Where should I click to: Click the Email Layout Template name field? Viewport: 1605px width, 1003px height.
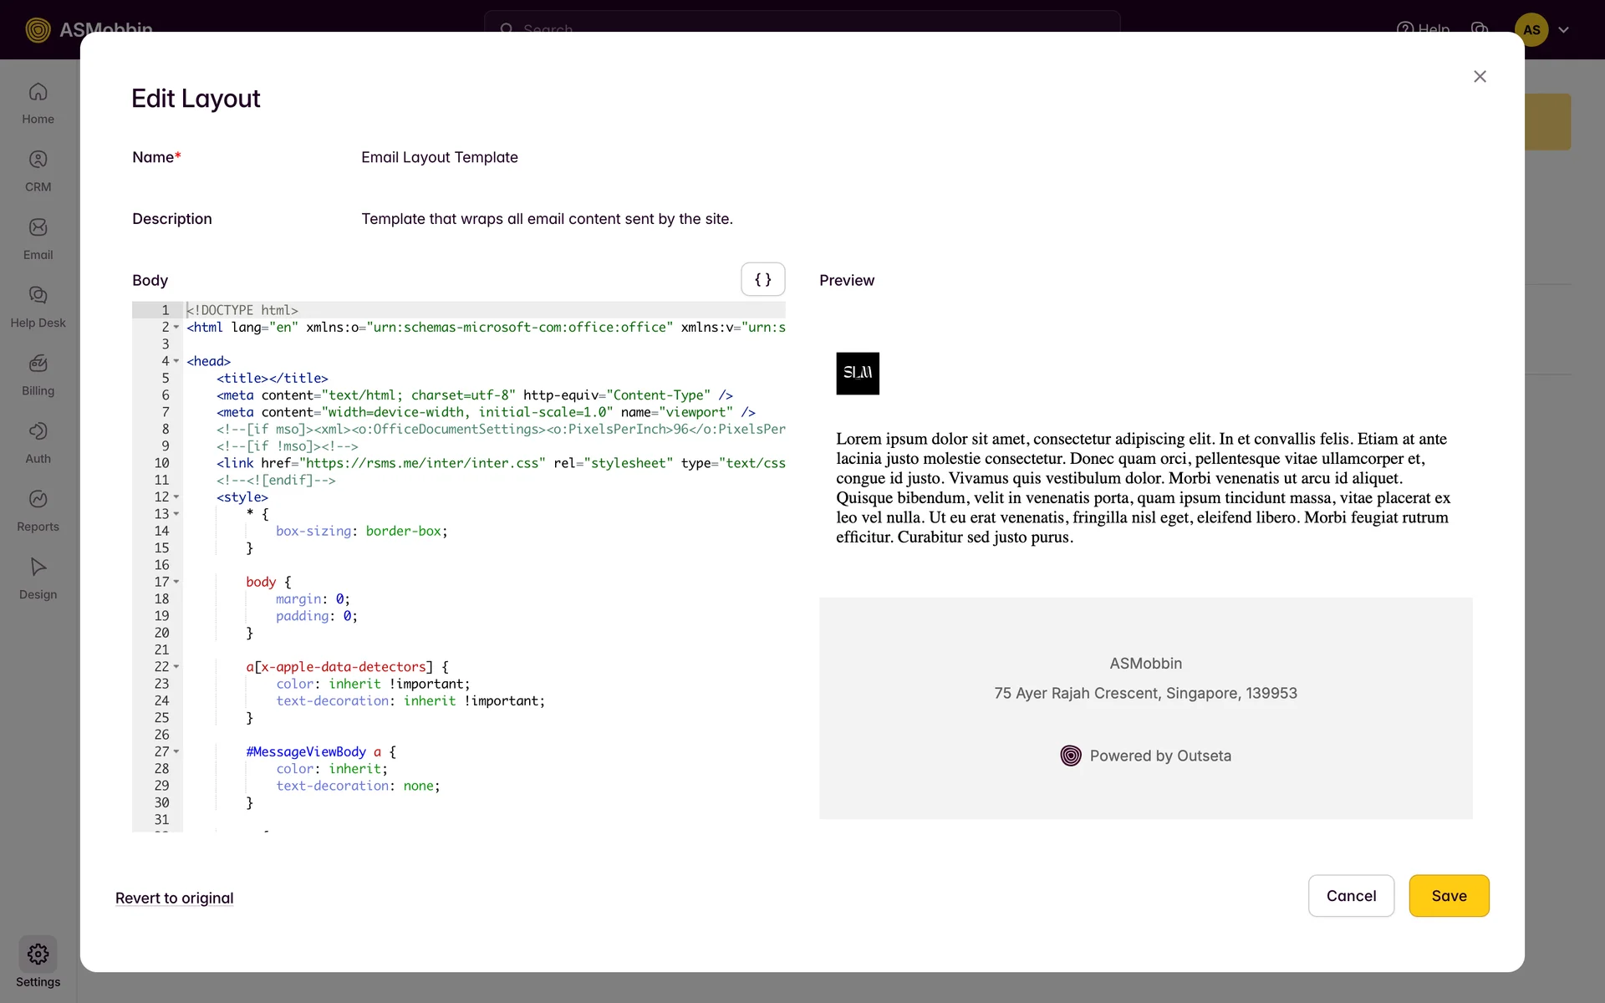click(440, 157)
